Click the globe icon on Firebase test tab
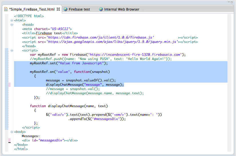 (x=66, y=9)
